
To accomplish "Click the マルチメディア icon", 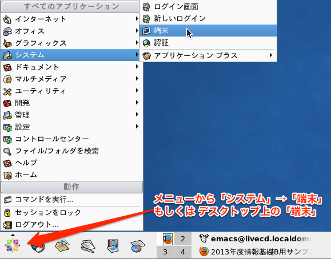I will coord(7,79).
